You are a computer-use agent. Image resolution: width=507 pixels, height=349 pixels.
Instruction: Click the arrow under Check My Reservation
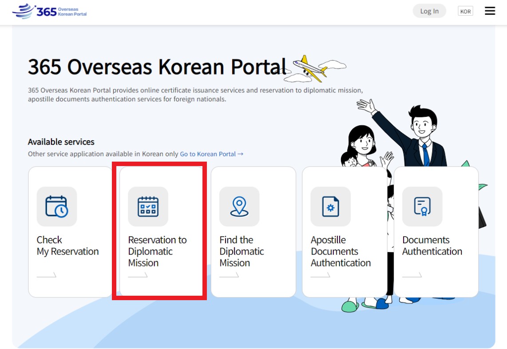47,275
